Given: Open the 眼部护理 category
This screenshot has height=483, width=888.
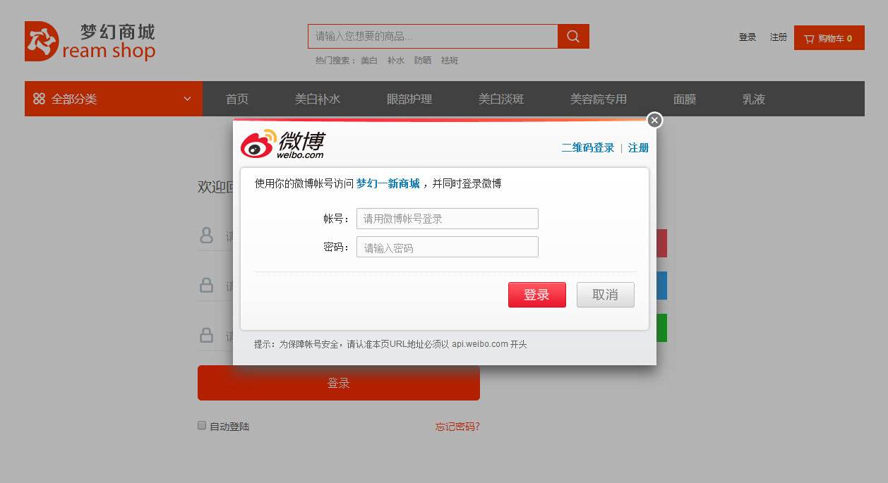Looking at the screenshot, I should (x=409, y=99).
